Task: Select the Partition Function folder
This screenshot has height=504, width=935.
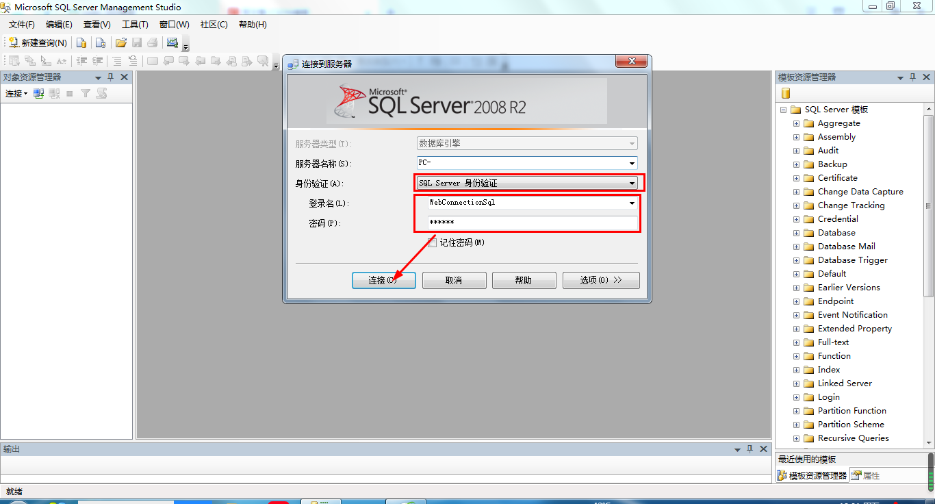Action: pyautogui.click(x=852, y=411)
